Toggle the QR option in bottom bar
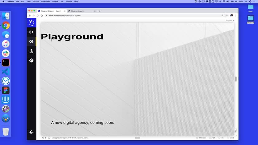This screenshot has width=258, height=145. pos(212,138)
